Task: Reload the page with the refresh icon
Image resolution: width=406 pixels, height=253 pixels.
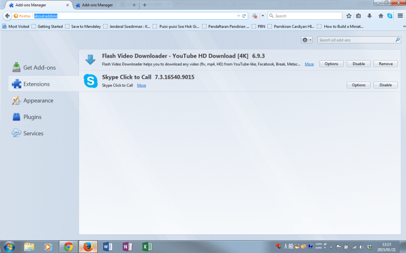Action: (244, 16)
